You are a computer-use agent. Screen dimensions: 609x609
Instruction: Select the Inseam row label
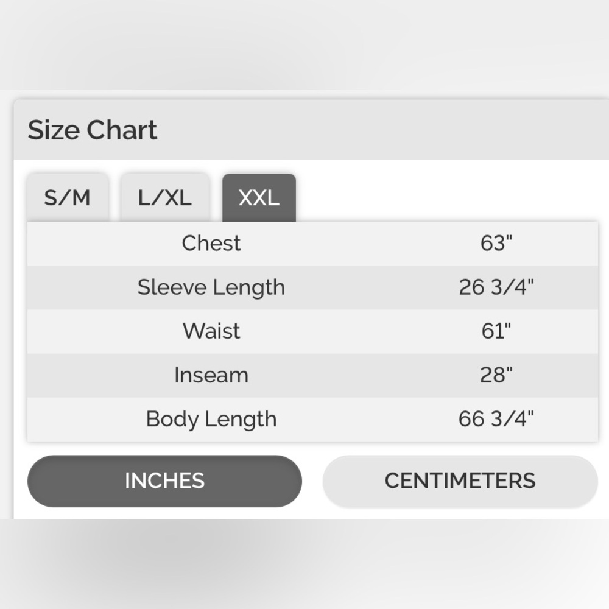[211, 375]
